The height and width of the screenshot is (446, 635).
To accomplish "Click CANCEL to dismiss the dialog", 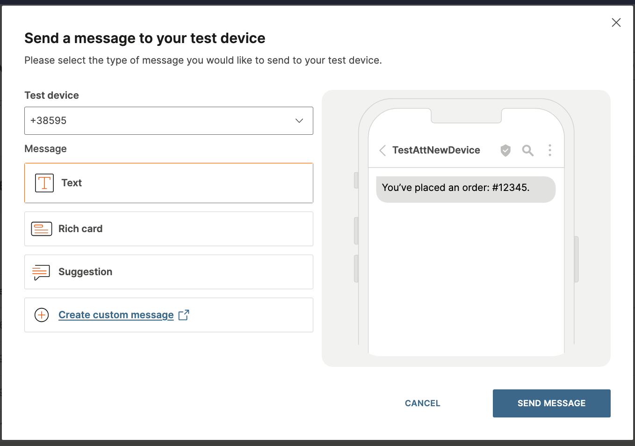I will [x=422, y=403].
